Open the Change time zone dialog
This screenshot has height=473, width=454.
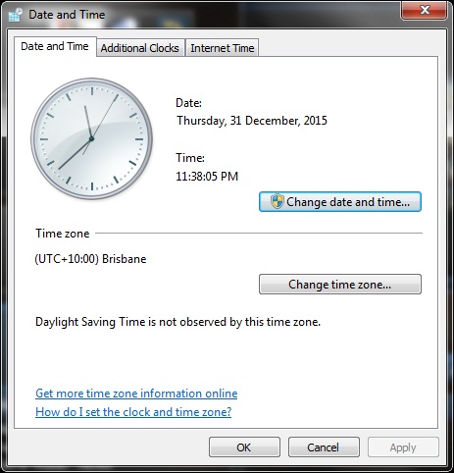click(x=340, y=285)
